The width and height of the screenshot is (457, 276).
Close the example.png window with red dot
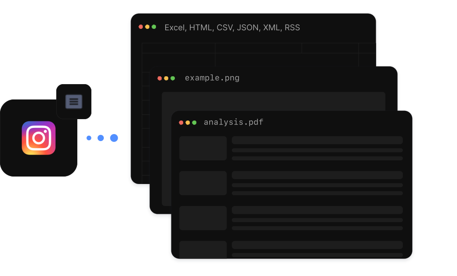click(x=160, y=78)
